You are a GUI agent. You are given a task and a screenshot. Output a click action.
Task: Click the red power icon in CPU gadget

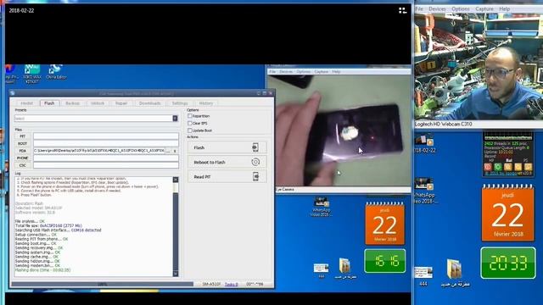pyautogui.click(x=488, y=167)
